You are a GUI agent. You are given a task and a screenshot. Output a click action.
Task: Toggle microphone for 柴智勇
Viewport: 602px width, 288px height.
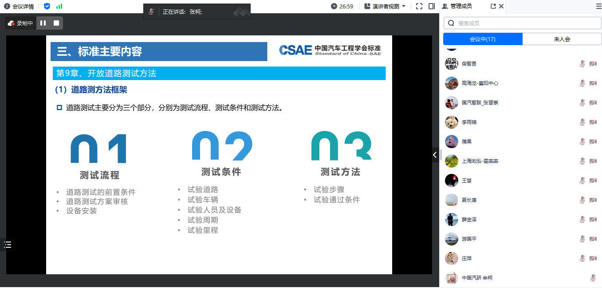(582, 64)
